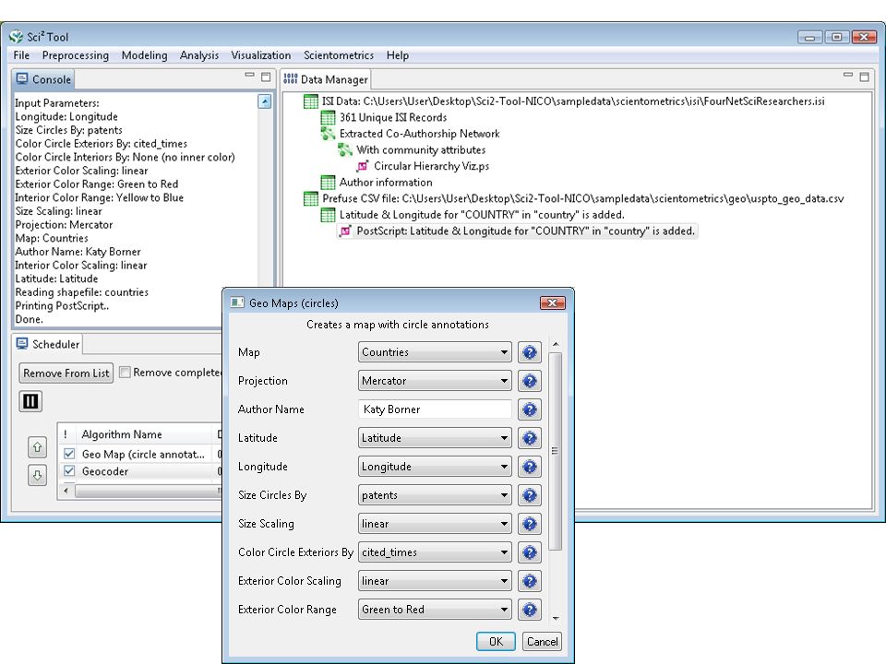Open the Size Circles By dropdown
The width and height of the screenshot is (886, 664).
[435, 495]
